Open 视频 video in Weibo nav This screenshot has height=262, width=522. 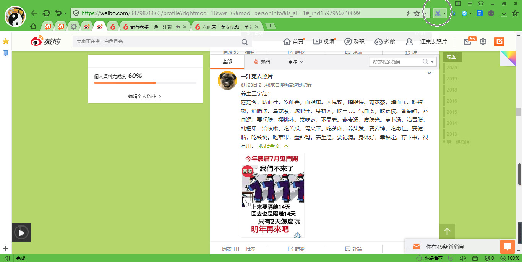coord(324,42)
